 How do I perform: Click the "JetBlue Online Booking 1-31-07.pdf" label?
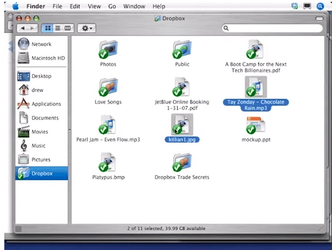point(182,105)
